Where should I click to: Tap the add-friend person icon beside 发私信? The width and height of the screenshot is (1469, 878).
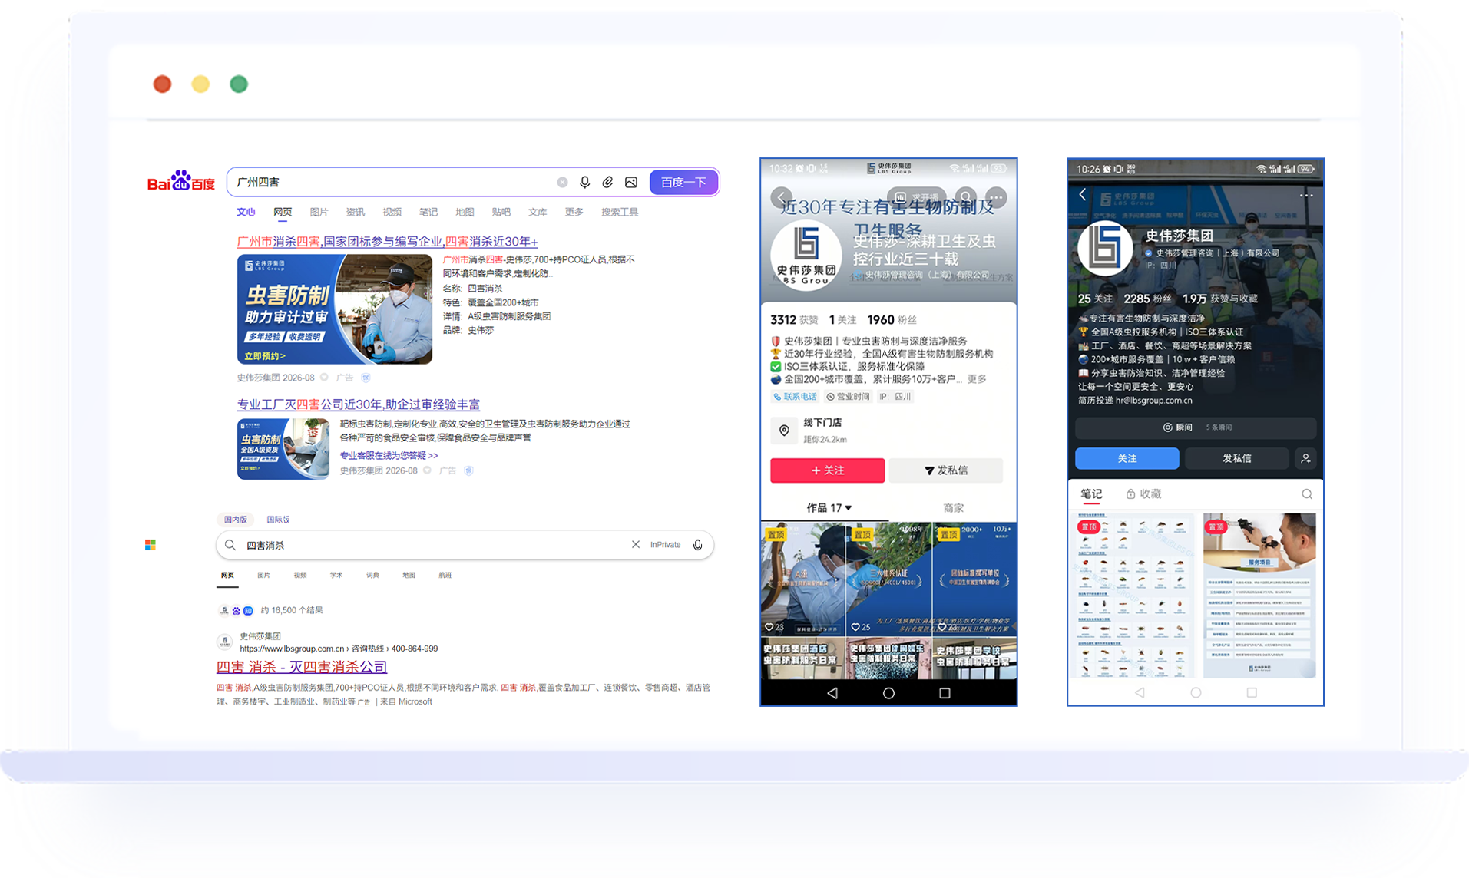pos(1305,458)
